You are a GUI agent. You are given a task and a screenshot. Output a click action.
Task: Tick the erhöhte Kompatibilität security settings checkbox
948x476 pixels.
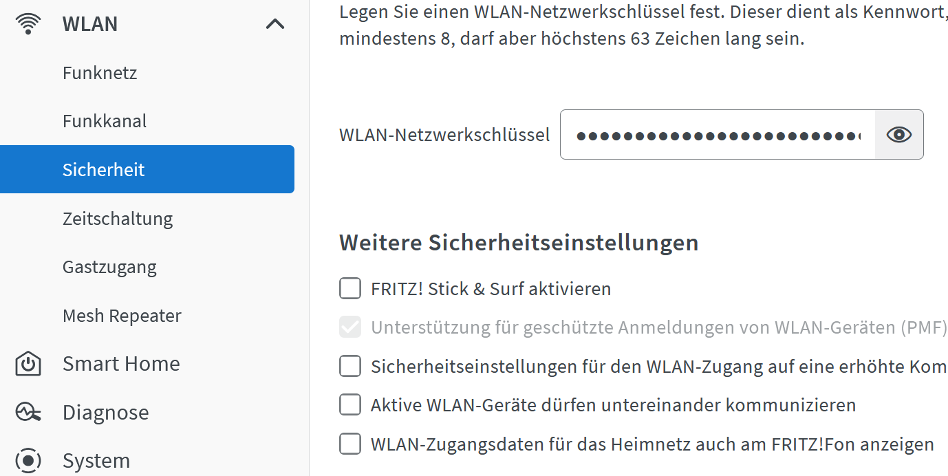[x=350, y=367]
